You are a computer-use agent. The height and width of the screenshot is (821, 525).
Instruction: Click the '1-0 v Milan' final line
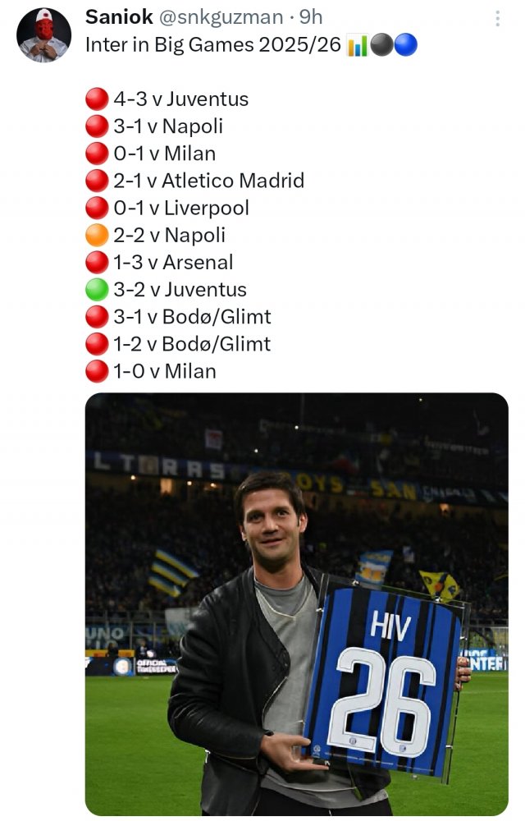[x=164, y=371]
